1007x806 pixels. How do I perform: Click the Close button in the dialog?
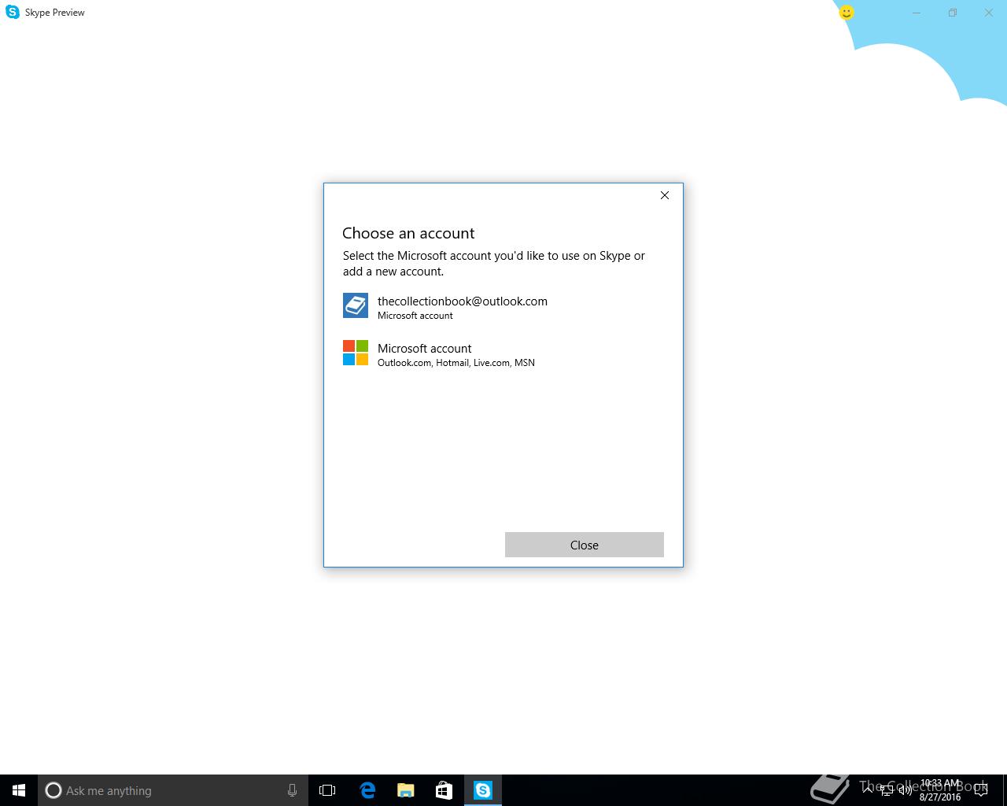(x=585, y=545)
